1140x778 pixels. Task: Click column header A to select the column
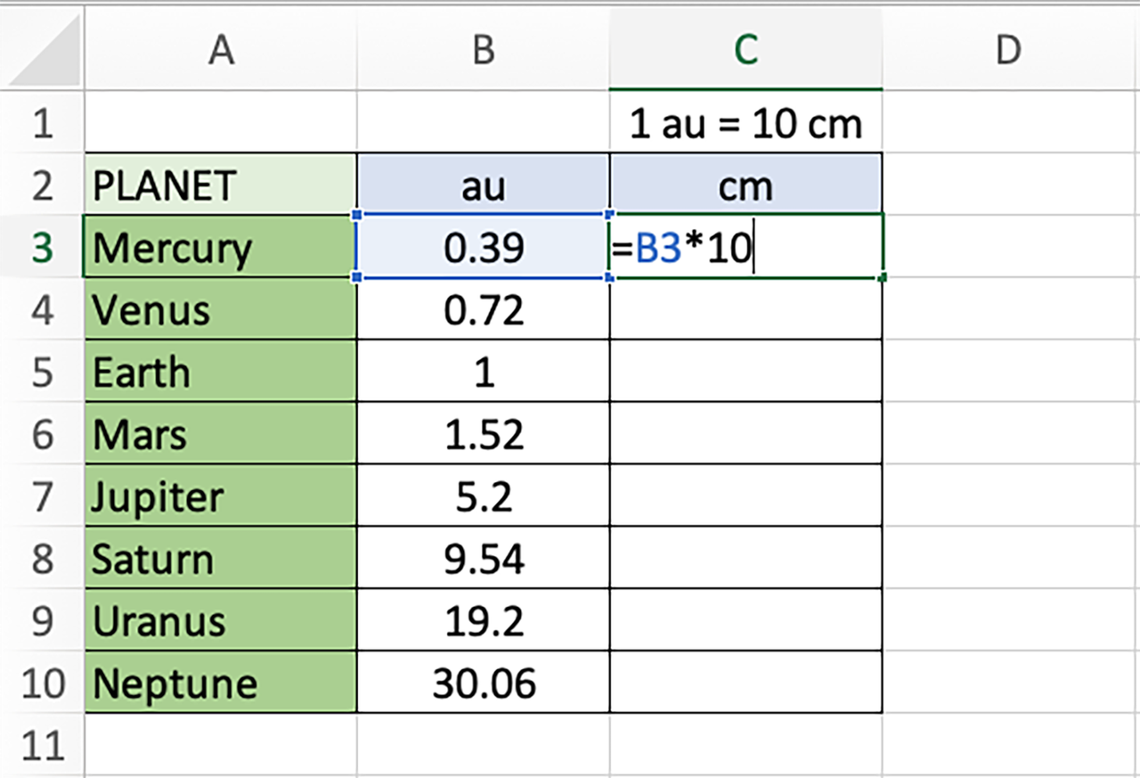tap(220, 51)
